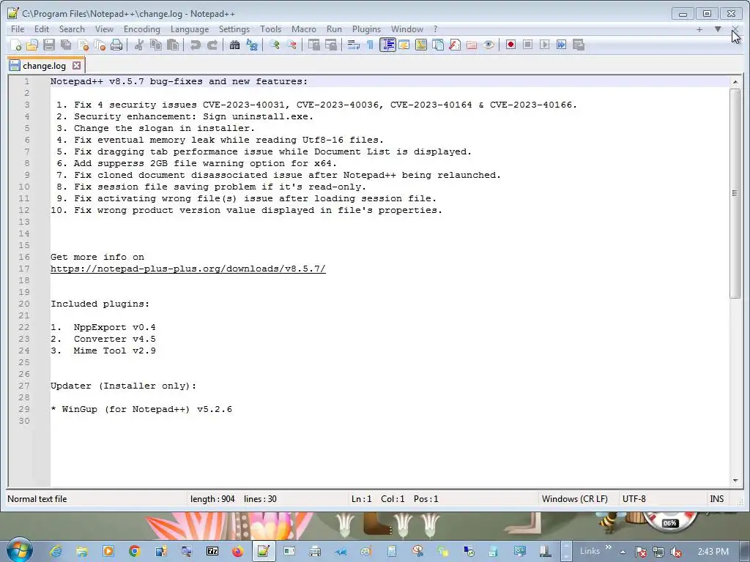Play back the recorded macro
The height and width of the screenshot is (562, 750).
point(544,45)
